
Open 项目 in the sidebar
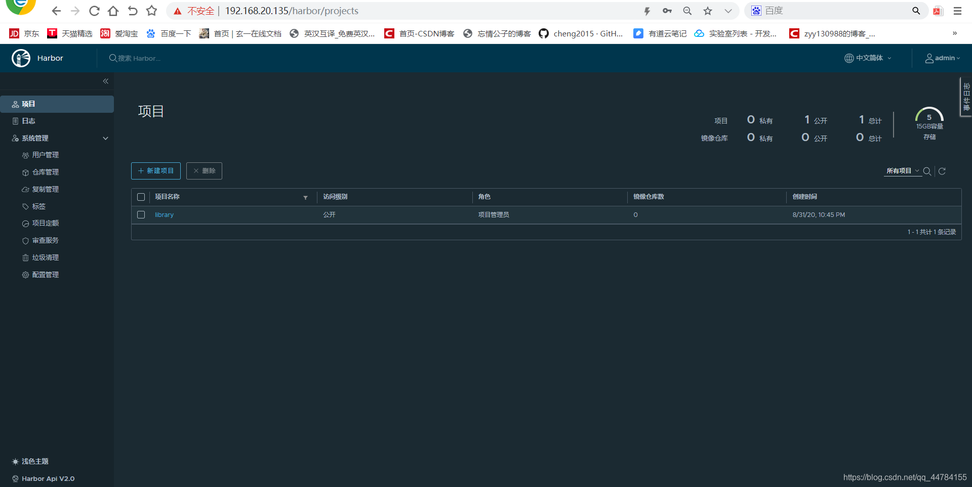[57, 104]
